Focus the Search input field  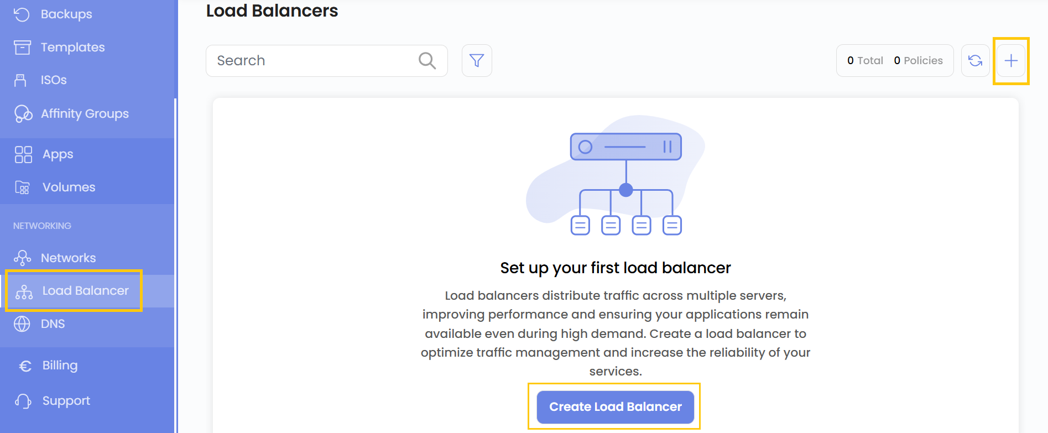(326, 60)
